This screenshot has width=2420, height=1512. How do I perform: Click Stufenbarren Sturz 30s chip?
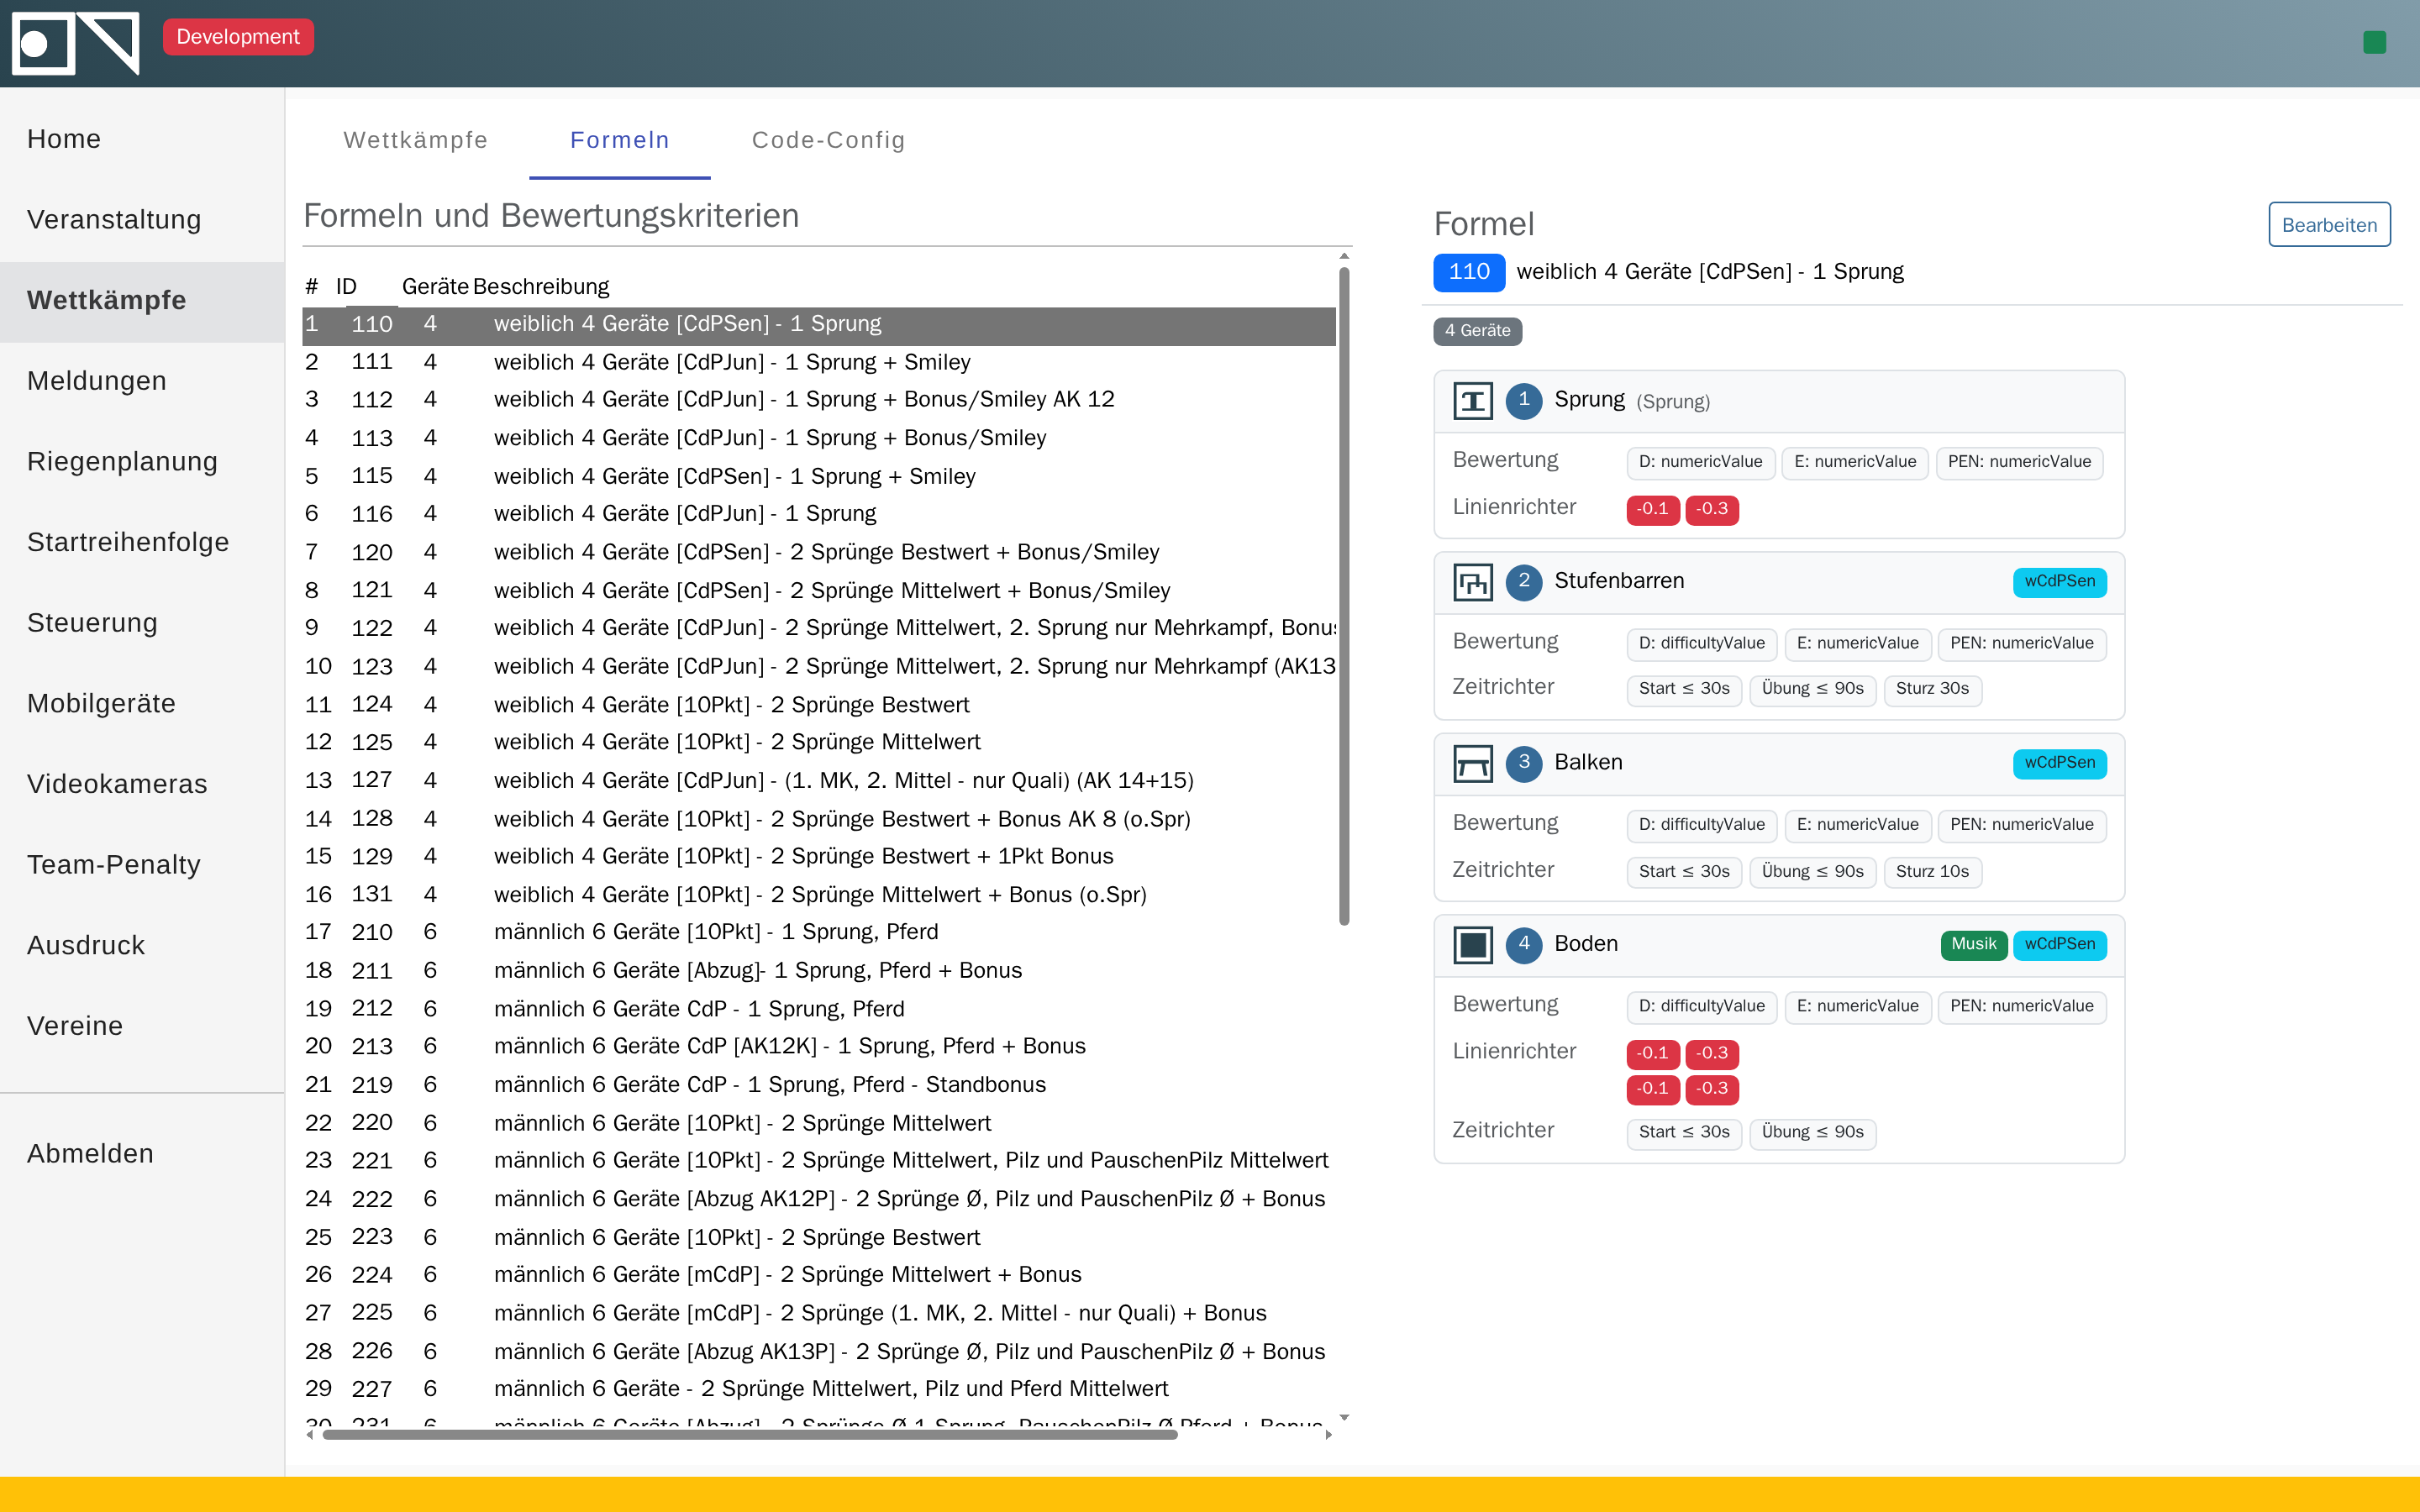[1932, 690]
